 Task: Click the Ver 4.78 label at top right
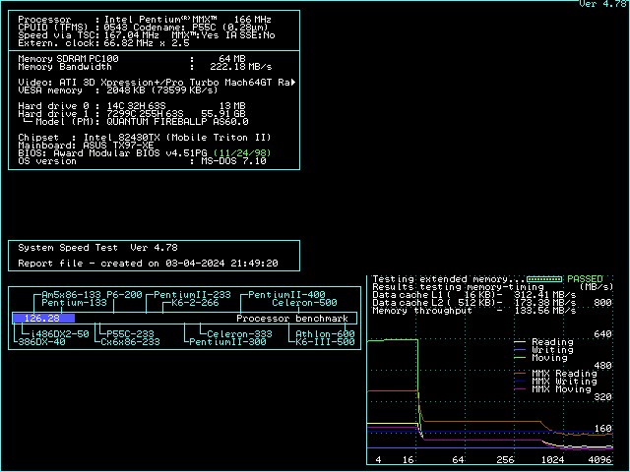click(x=602, y=5)
